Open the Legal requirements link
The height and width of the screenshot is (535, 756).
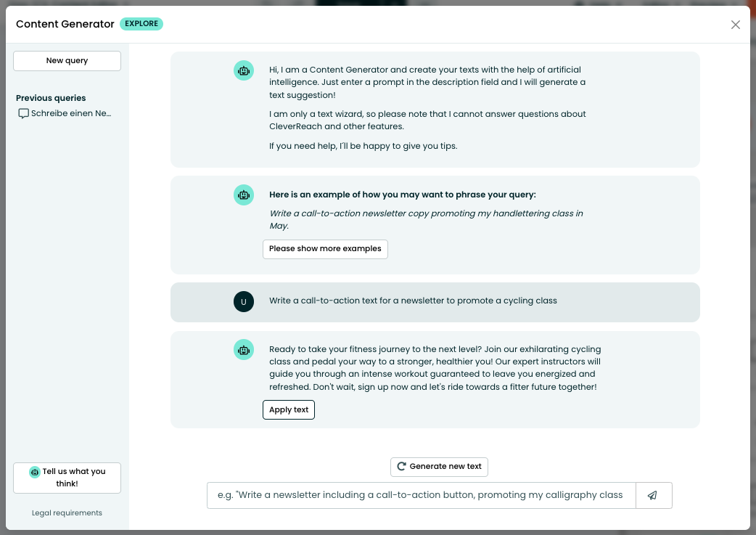click(67, 513)
